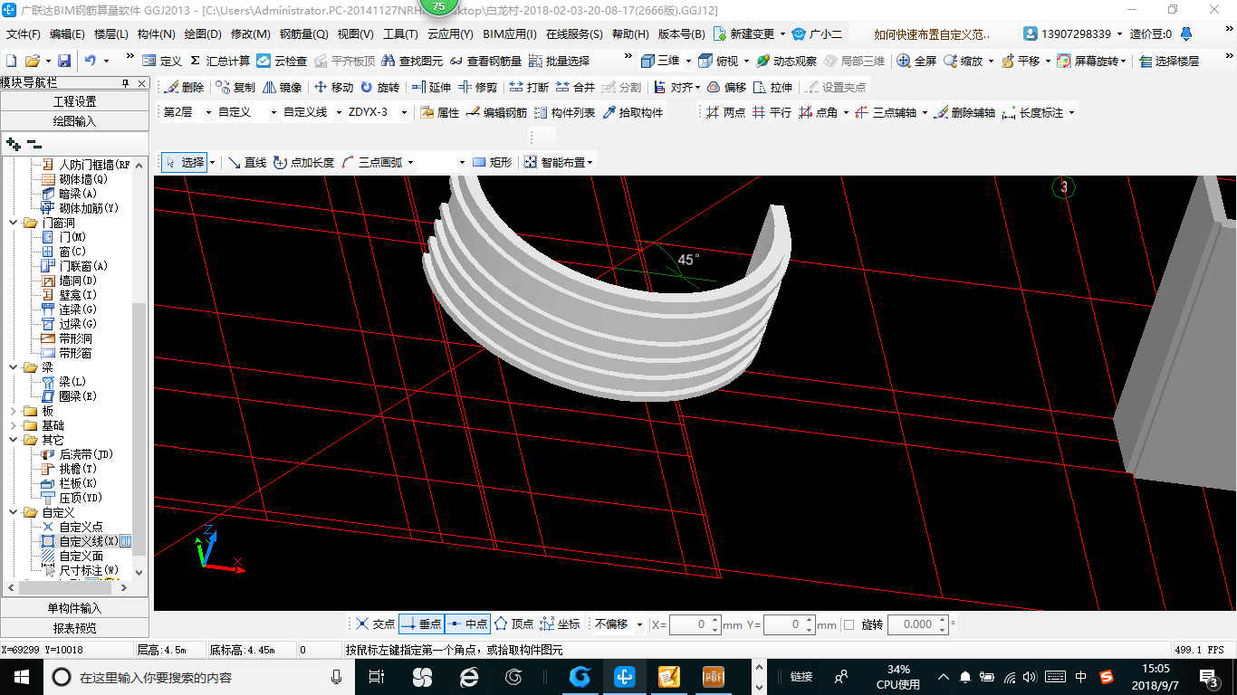Click 拾取构件 pick component

coord(633,113)
